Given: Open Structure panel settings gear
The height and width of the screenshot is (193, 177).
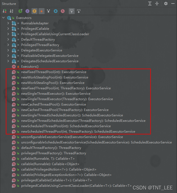Looking at the screenshot, I should 166,4.
